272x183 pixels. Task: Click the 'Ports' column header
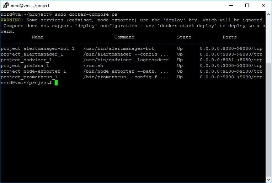(229, 37)
